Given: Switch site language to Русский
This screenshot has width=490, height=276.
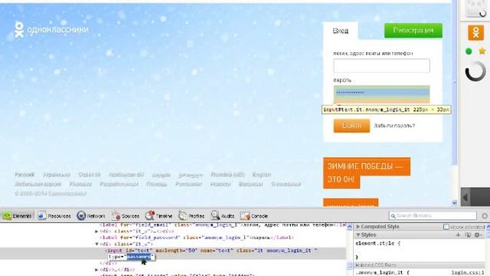Looking at the screenshot, I should click(x=24, y=175).
